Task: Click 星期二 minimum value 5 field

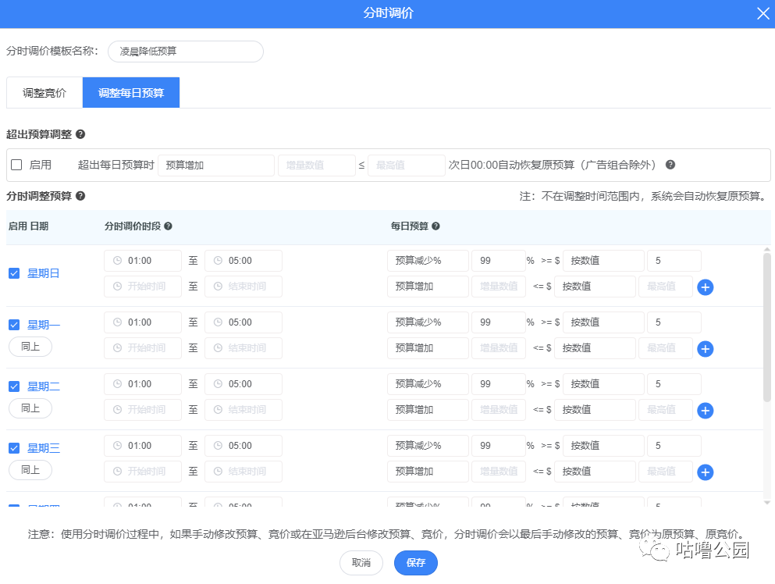Action: pyautogui.click(x=674, y=384)
